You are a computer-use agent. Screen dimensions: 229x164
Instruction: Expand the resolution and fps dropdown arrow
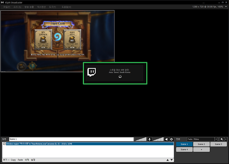[x=226, y=7]
